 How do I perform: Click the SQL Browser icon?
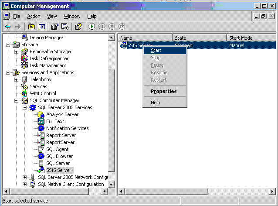point(41,156)
